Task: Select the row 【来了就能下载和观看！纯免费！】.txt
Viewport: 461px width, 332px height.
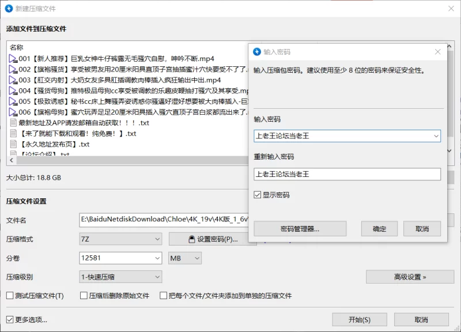Action: tap(128, 134)
